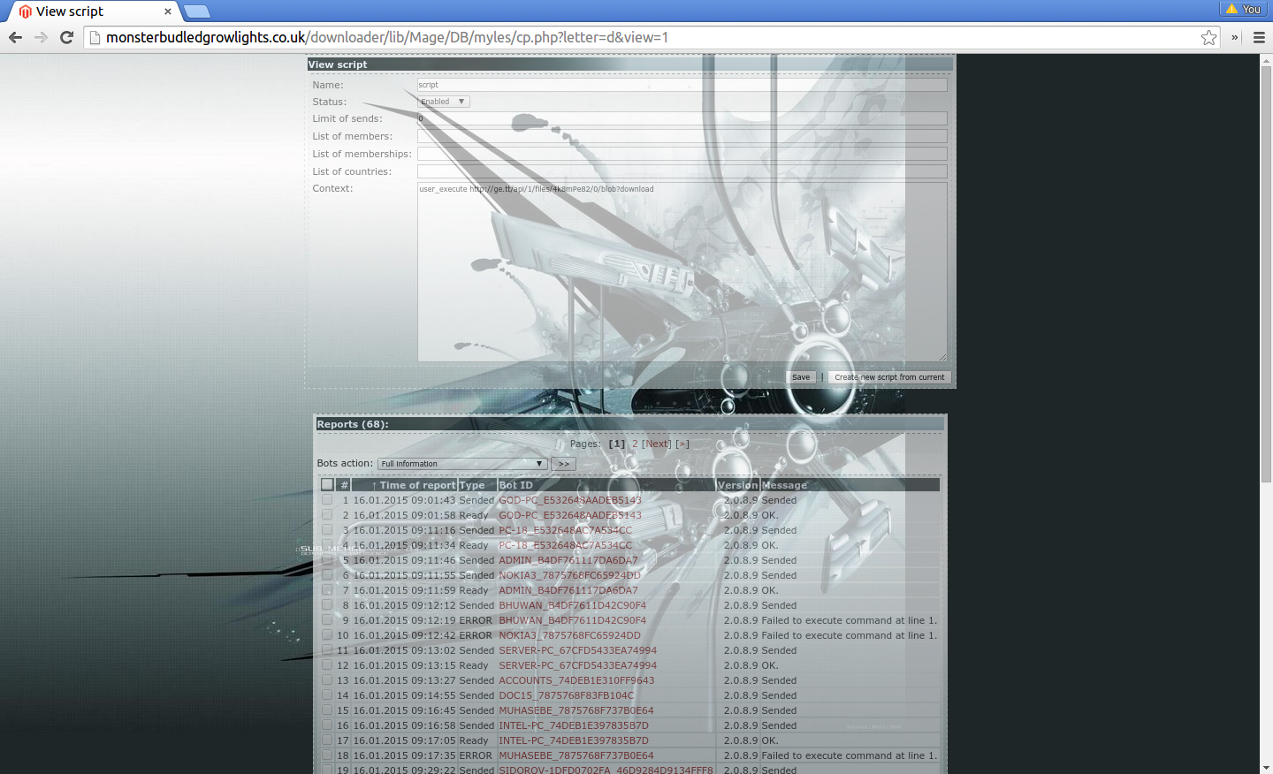Click into the 'List of countries' field
Image resolution: width=1273 pixels, height=774 pixels.
point(682,171)
